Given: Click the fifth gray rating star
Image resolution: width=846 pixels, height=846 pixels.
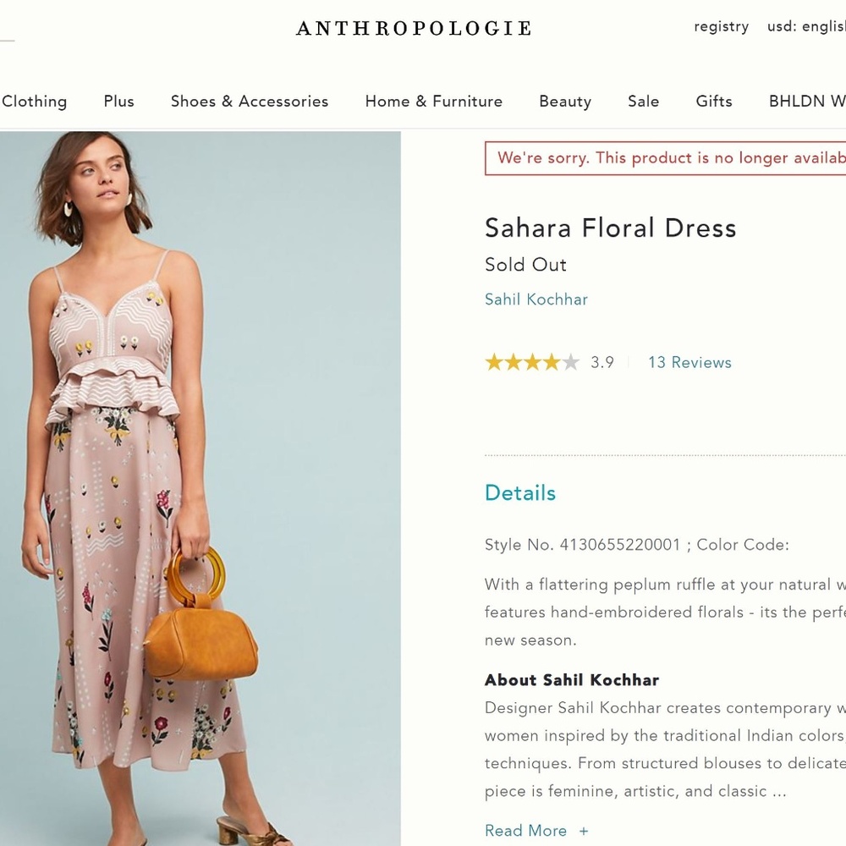Looking at the screenshot, I should [570, 362].
